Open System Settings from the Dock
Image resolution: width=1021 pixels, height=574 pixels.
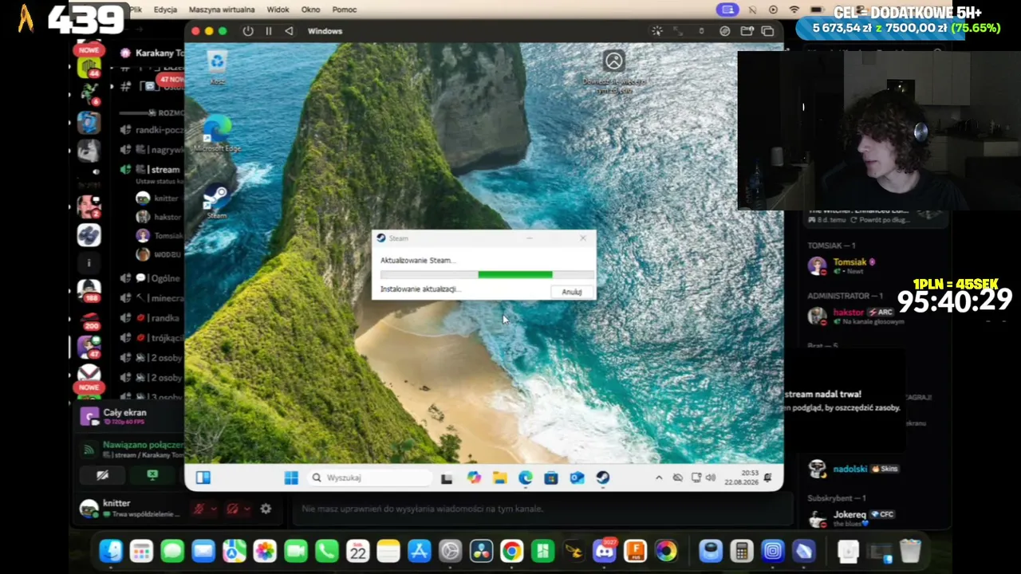(450, 551)
